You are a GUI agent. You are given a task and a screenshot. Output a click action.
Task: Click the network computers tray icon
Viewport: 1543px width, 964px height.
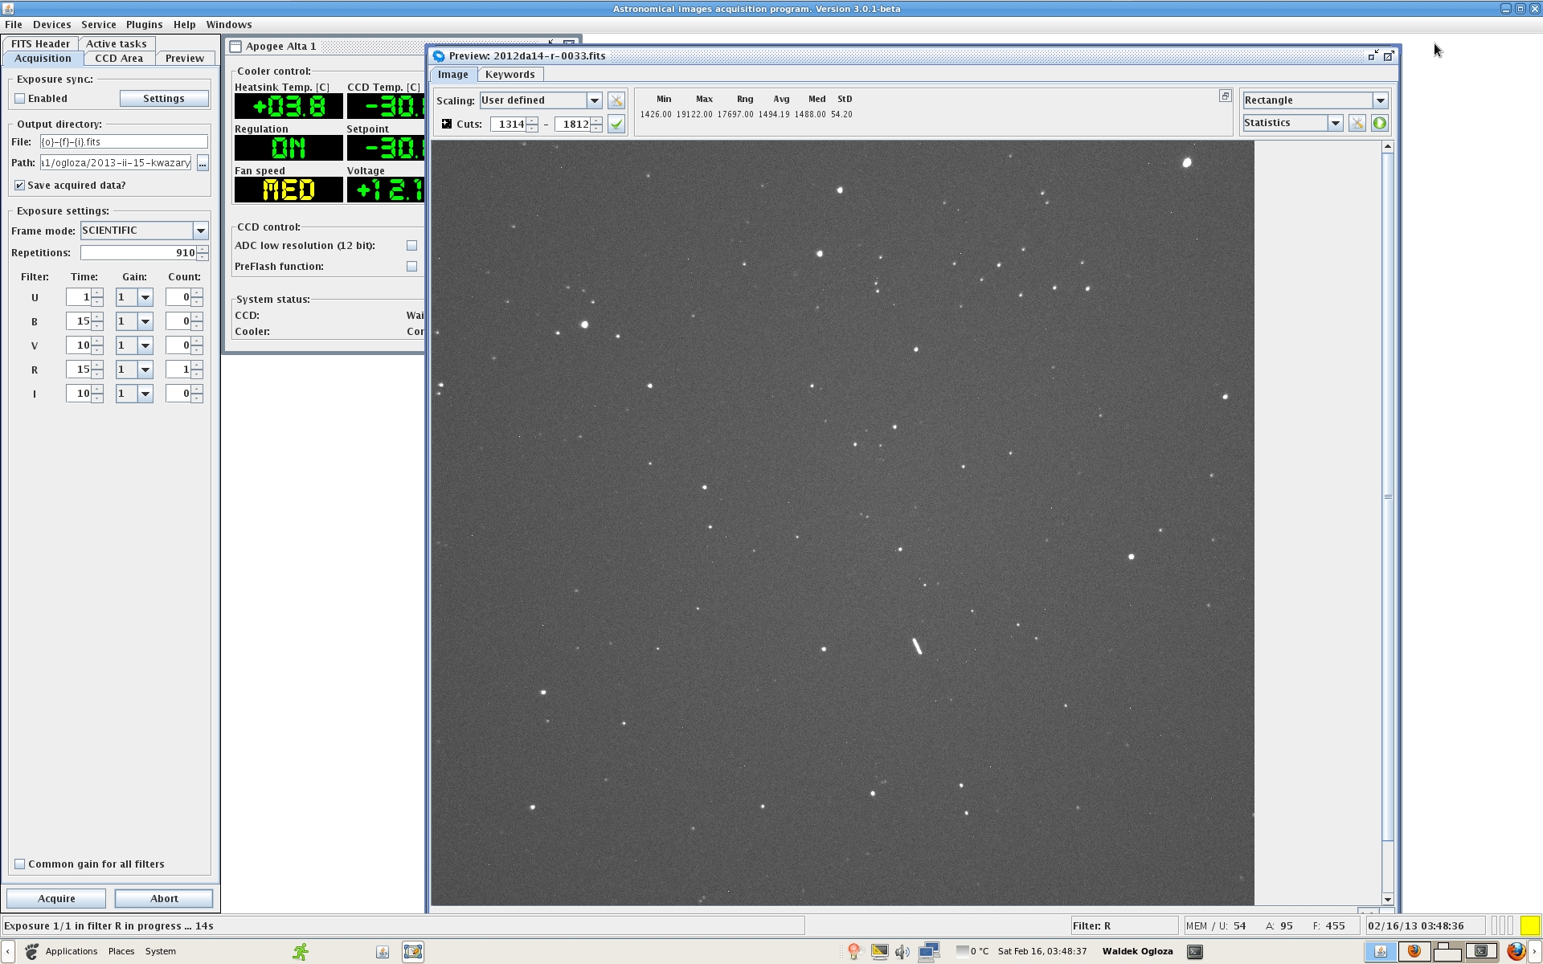click(929, 951)
